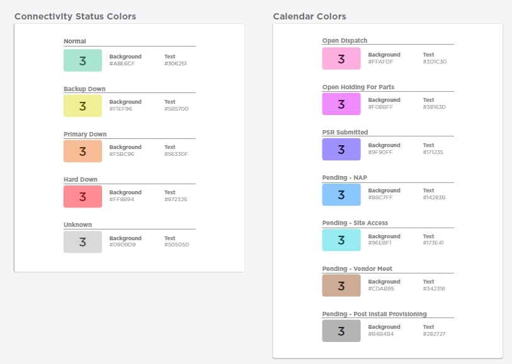Click the Primary Down orange swatch
This screenshot has width=512, height=364.
tap(82, 151)
